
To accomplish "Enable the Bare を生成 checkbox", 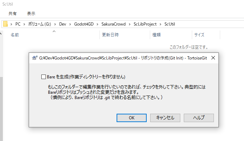I will pyautogui.click(x=43, y=77).
